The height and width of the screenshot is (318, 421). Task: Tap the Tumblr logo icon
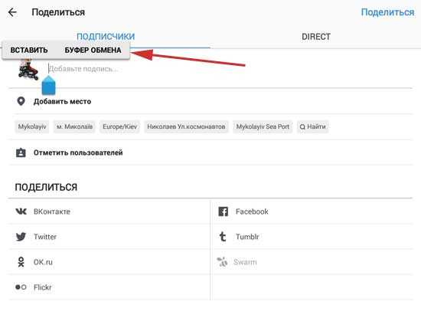pos(223,237)
